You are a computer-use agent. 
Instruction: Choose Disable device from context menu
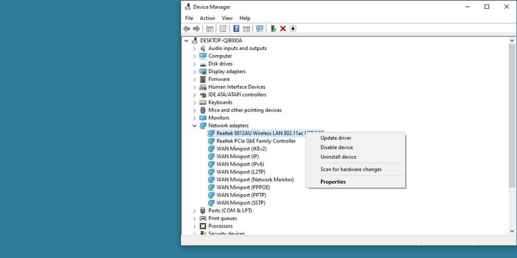pos(356,147)
